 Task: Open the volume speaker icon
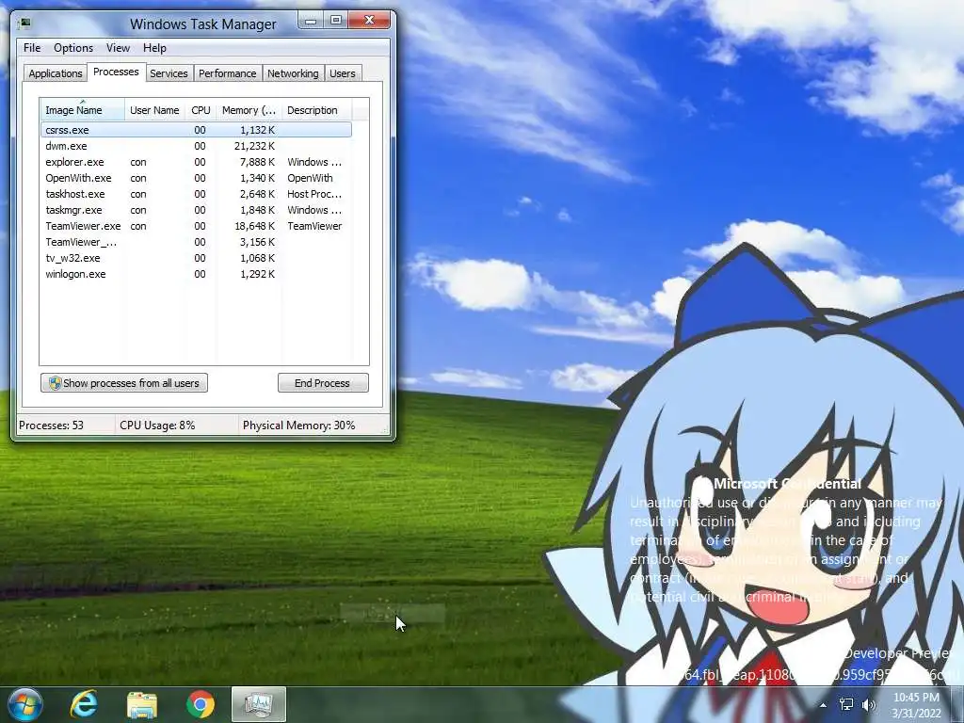pos(869,704)
